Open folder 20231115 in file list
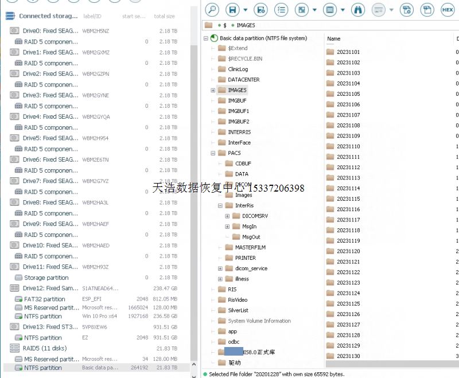459x378 pixels. (x=348, y=199)
